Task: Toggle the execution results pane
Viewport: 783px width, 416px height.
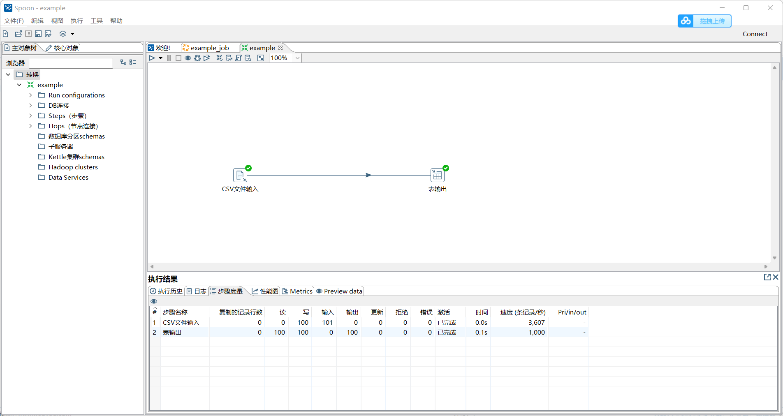Action: coord(261,58)
